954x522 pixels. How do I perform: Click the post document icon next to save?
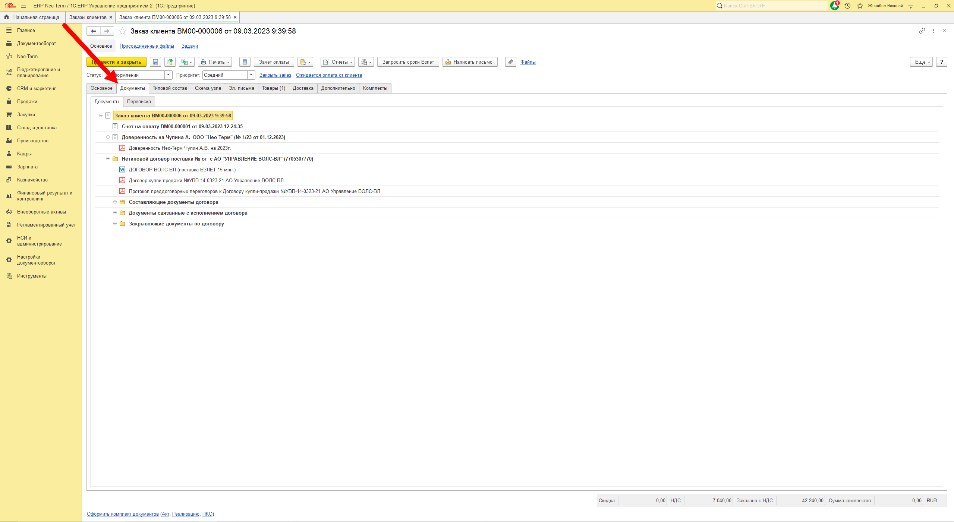170,62
